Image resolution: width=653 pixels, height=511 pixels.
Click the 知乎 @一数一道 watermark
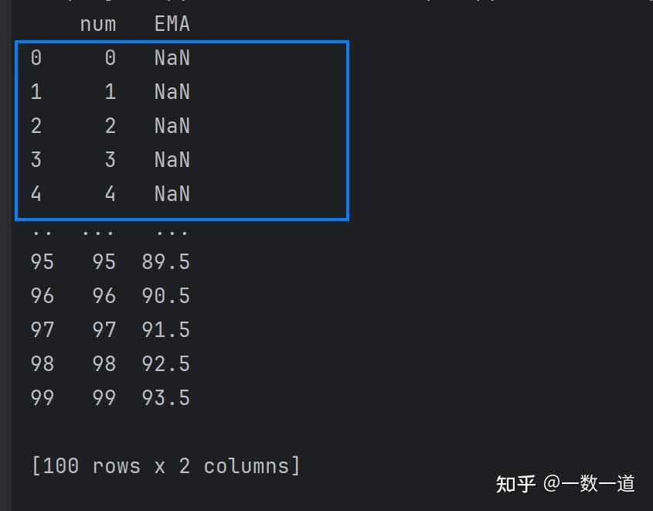tap(565, 485)
